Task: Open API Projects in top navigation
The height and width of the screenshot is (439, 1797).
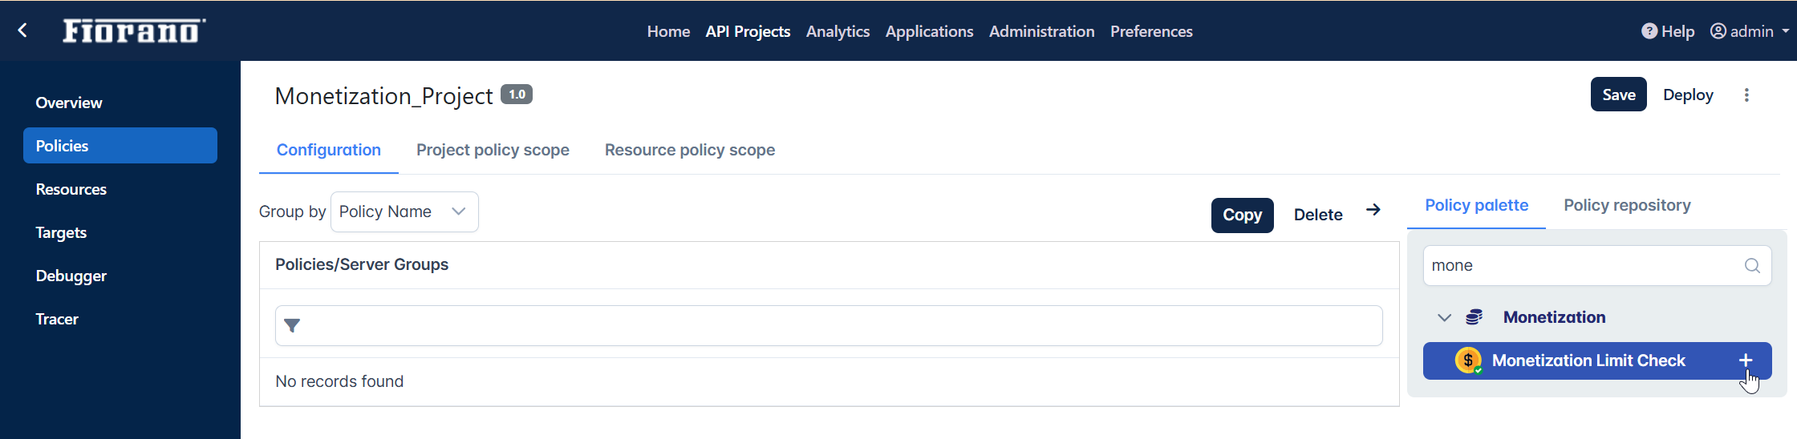Action: 748,31
